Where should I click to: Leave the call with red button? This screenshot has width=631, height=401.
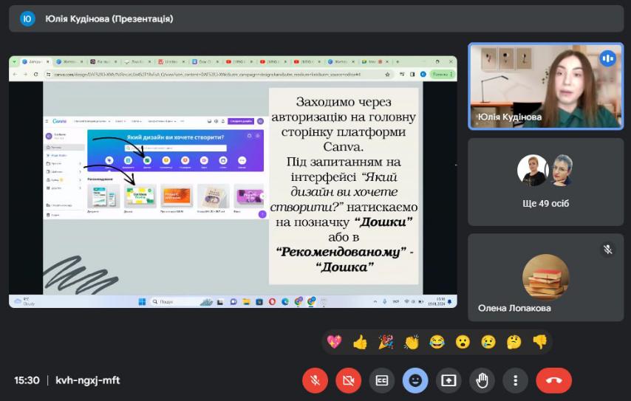pos(553,380)
